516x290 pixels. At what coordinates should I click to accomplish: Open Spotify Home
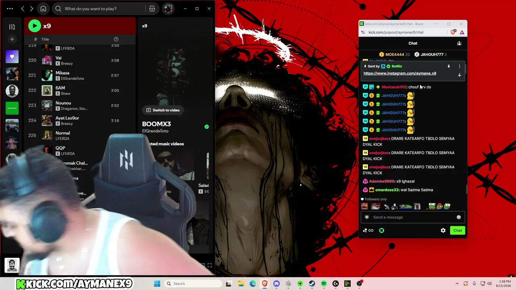pyautogui.click(x=43, y=8)
